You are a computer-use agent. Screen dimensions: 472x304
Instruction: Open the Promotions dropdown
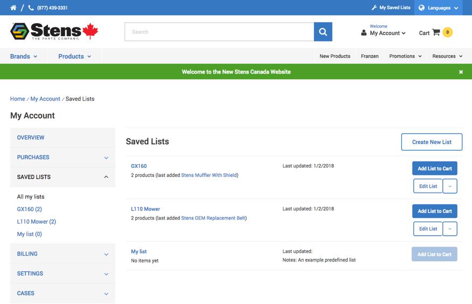pyautogui.click(x=406, y=56)
